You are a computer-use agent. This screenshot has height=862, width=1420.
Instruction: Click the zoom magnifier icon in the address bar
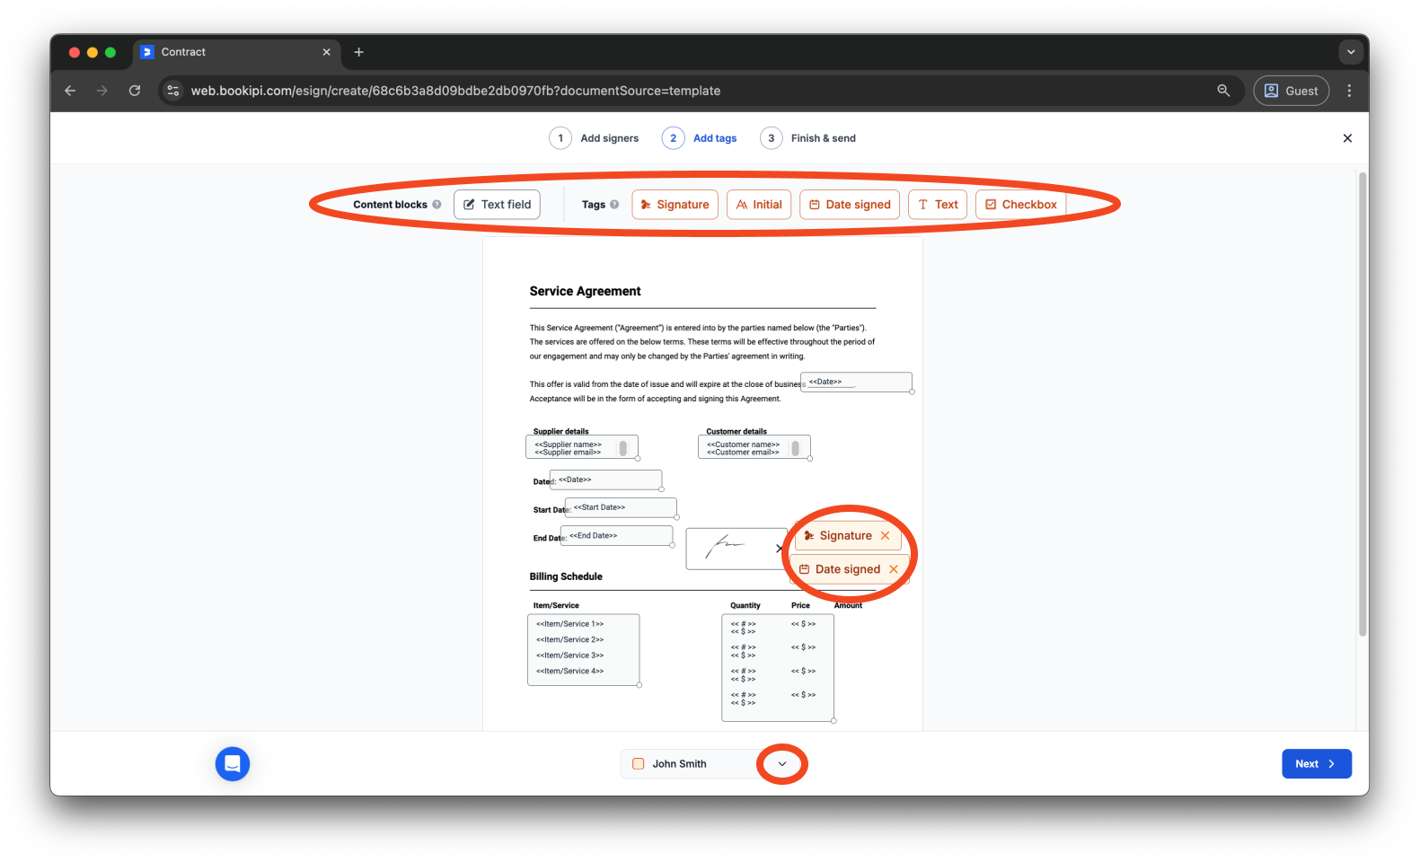point(1223,91)
